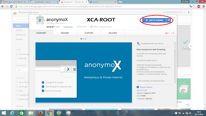The height and width of the screenshot is (116, 206).
Task: Reload the current page
Action: [x=12, y=6]
